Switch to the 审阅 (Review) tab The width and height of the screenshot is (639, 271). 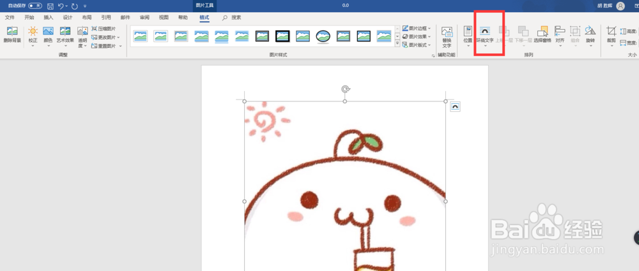click(144, 17)
